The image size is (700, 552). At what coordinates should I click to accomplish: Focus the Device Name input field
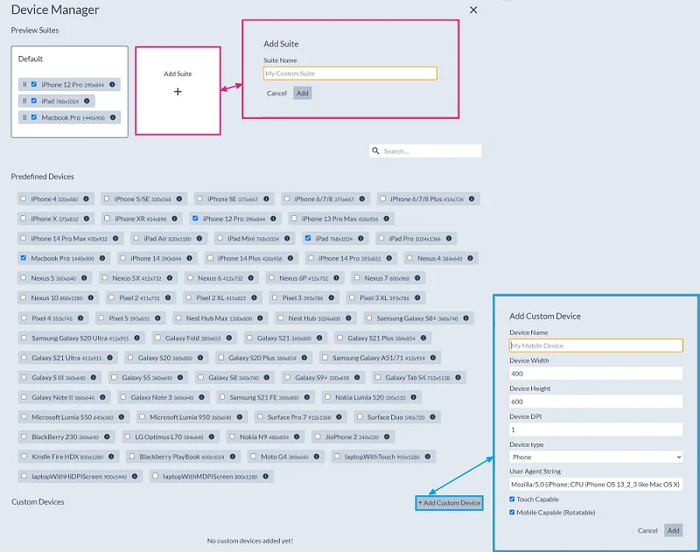(596, 346)
